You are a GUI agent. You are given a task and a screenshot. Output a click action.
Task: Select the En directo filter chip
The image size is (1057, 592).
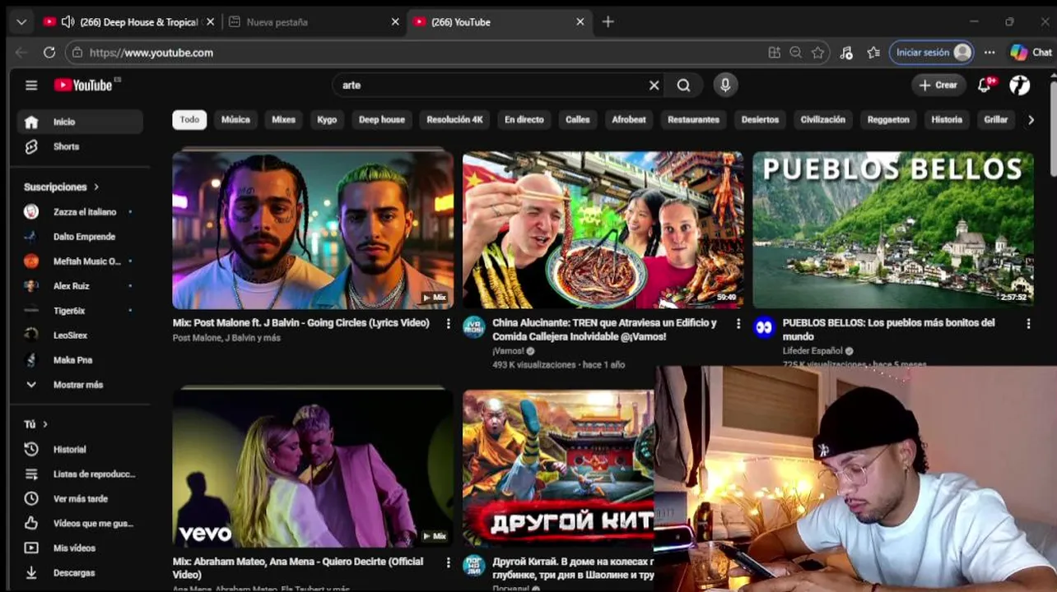pyautogui.click(x=524, y=120)
